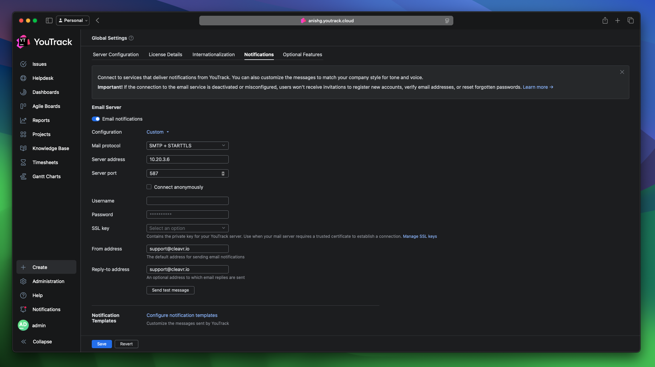655x367 pixels.
Task: Disable the Email notifications toggle
Action: pos(96,119)
